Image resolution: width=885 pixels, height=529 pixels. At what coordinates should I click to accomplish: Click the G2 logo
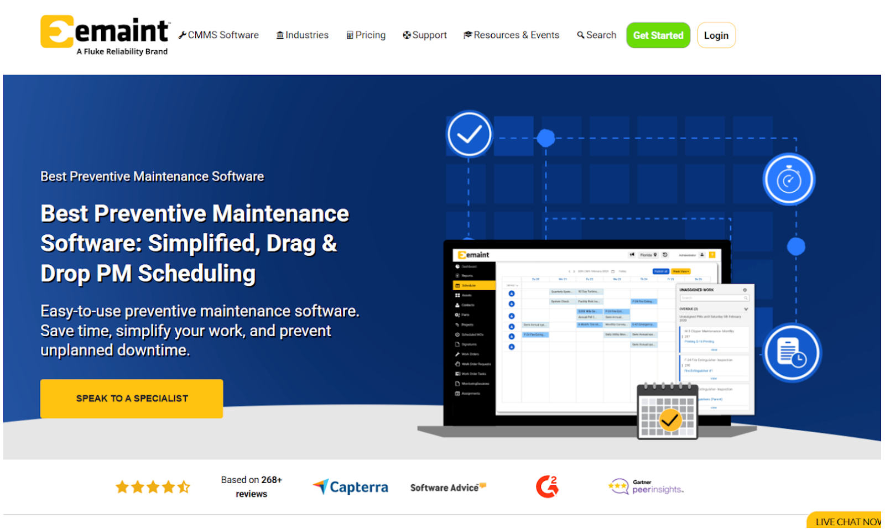pos(547,486)
